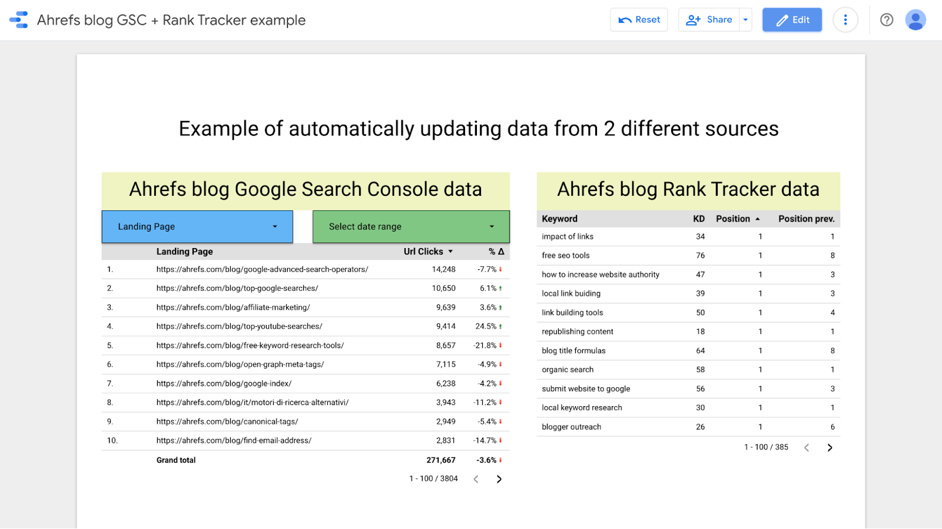942x529 pixels.
Task: Open the more options kebab menu
Action: click(845, 19)
